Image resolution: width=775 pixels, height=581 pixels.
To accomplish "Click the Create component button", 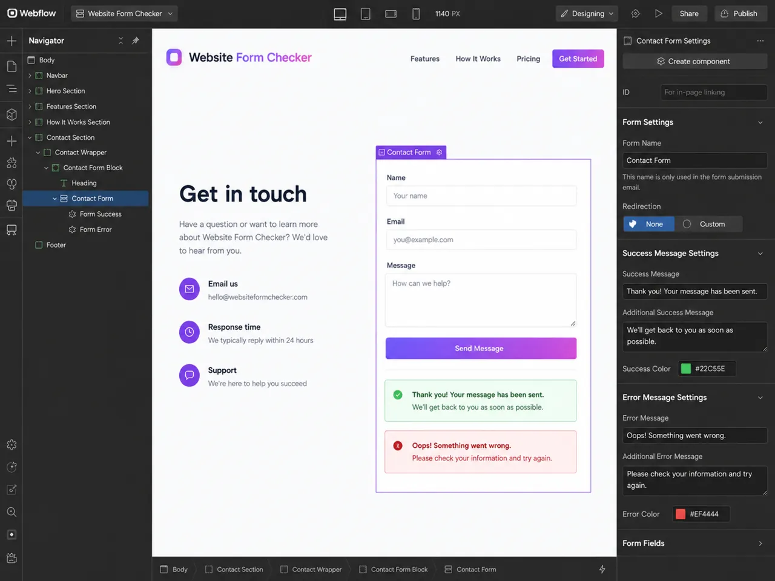I will pyautogui.click(x=694, y=61).
